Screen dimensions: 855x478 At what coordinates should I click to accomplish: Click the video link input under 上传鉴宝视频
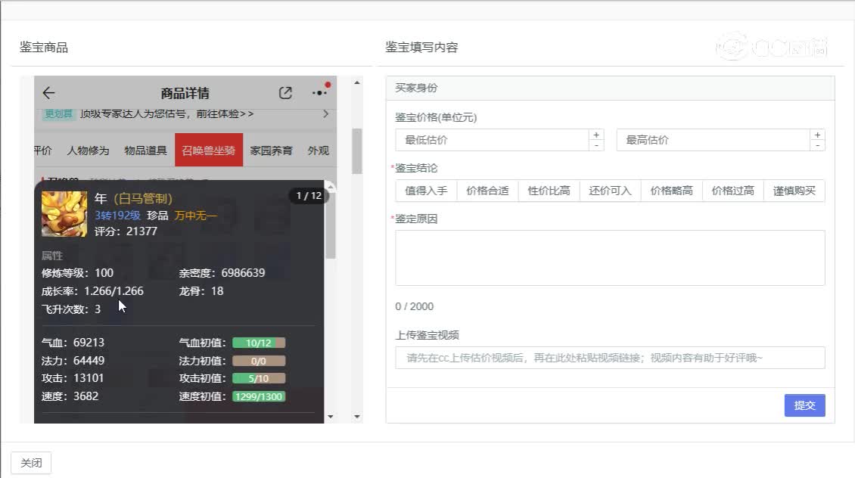point(610,358)
